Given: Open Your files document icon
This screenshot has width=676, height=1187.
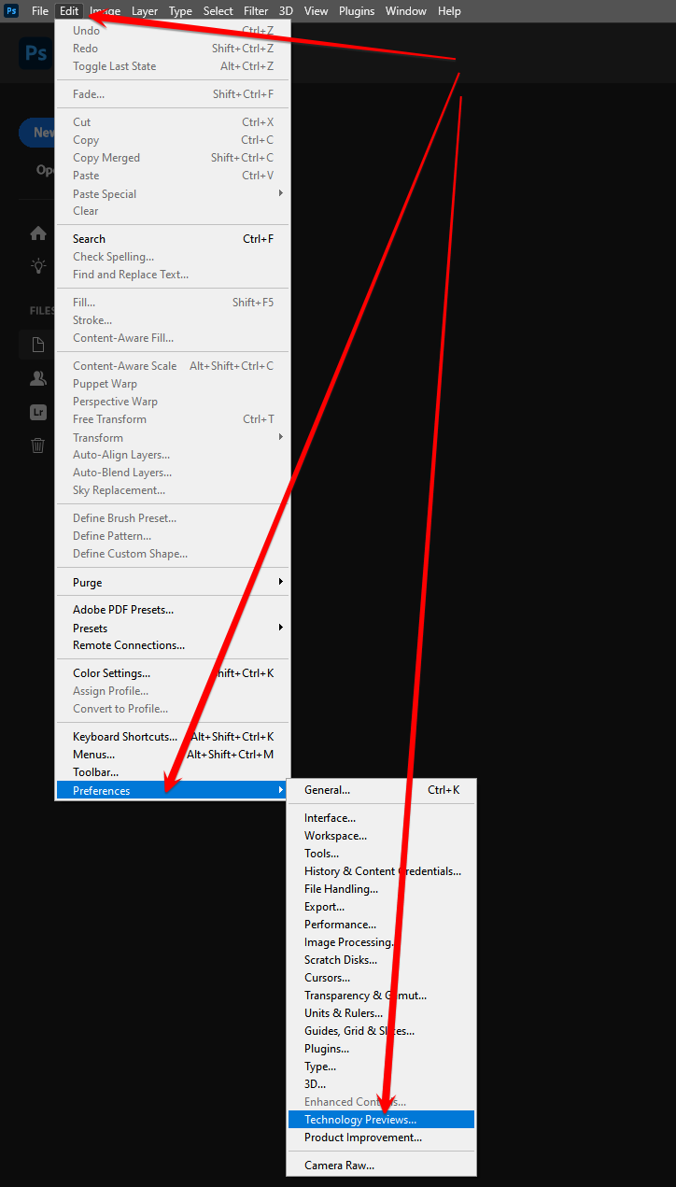Looking at the screenshot, I should pyautogui.click(x=38, y=345).
